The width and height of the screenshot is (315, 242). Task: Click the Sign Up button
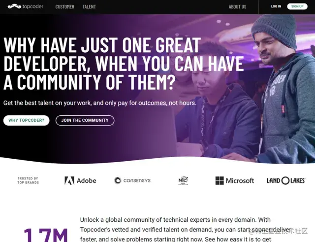point(297,6)
